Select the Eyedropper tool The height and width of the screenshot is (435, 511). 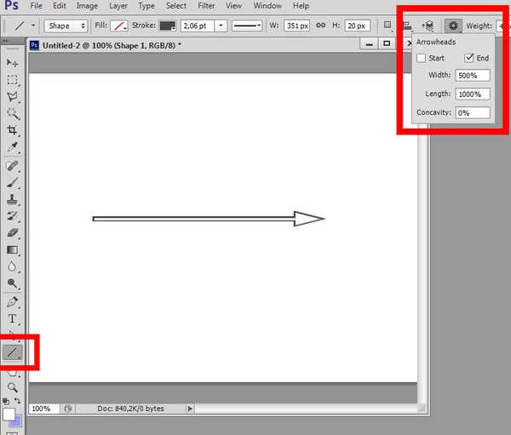click(x=13, y=147)
